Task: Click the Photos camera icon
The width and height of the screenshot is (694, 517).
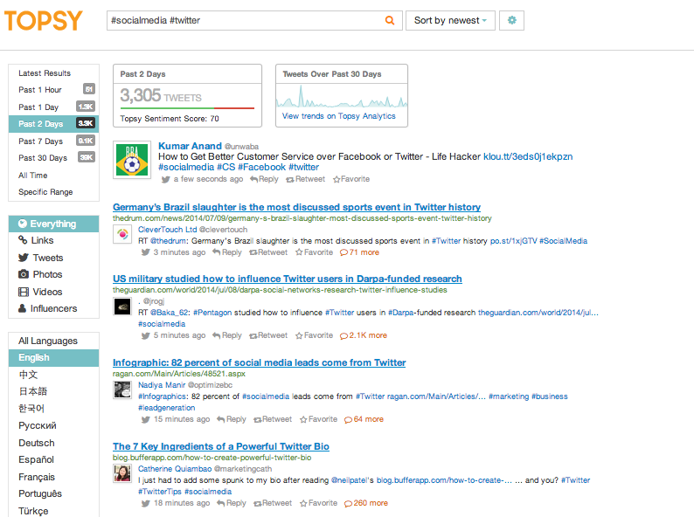Action: [24, 274]
